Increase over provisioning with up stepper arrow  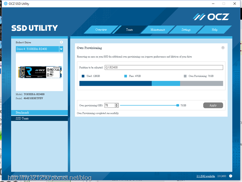[x=117, y=104]
